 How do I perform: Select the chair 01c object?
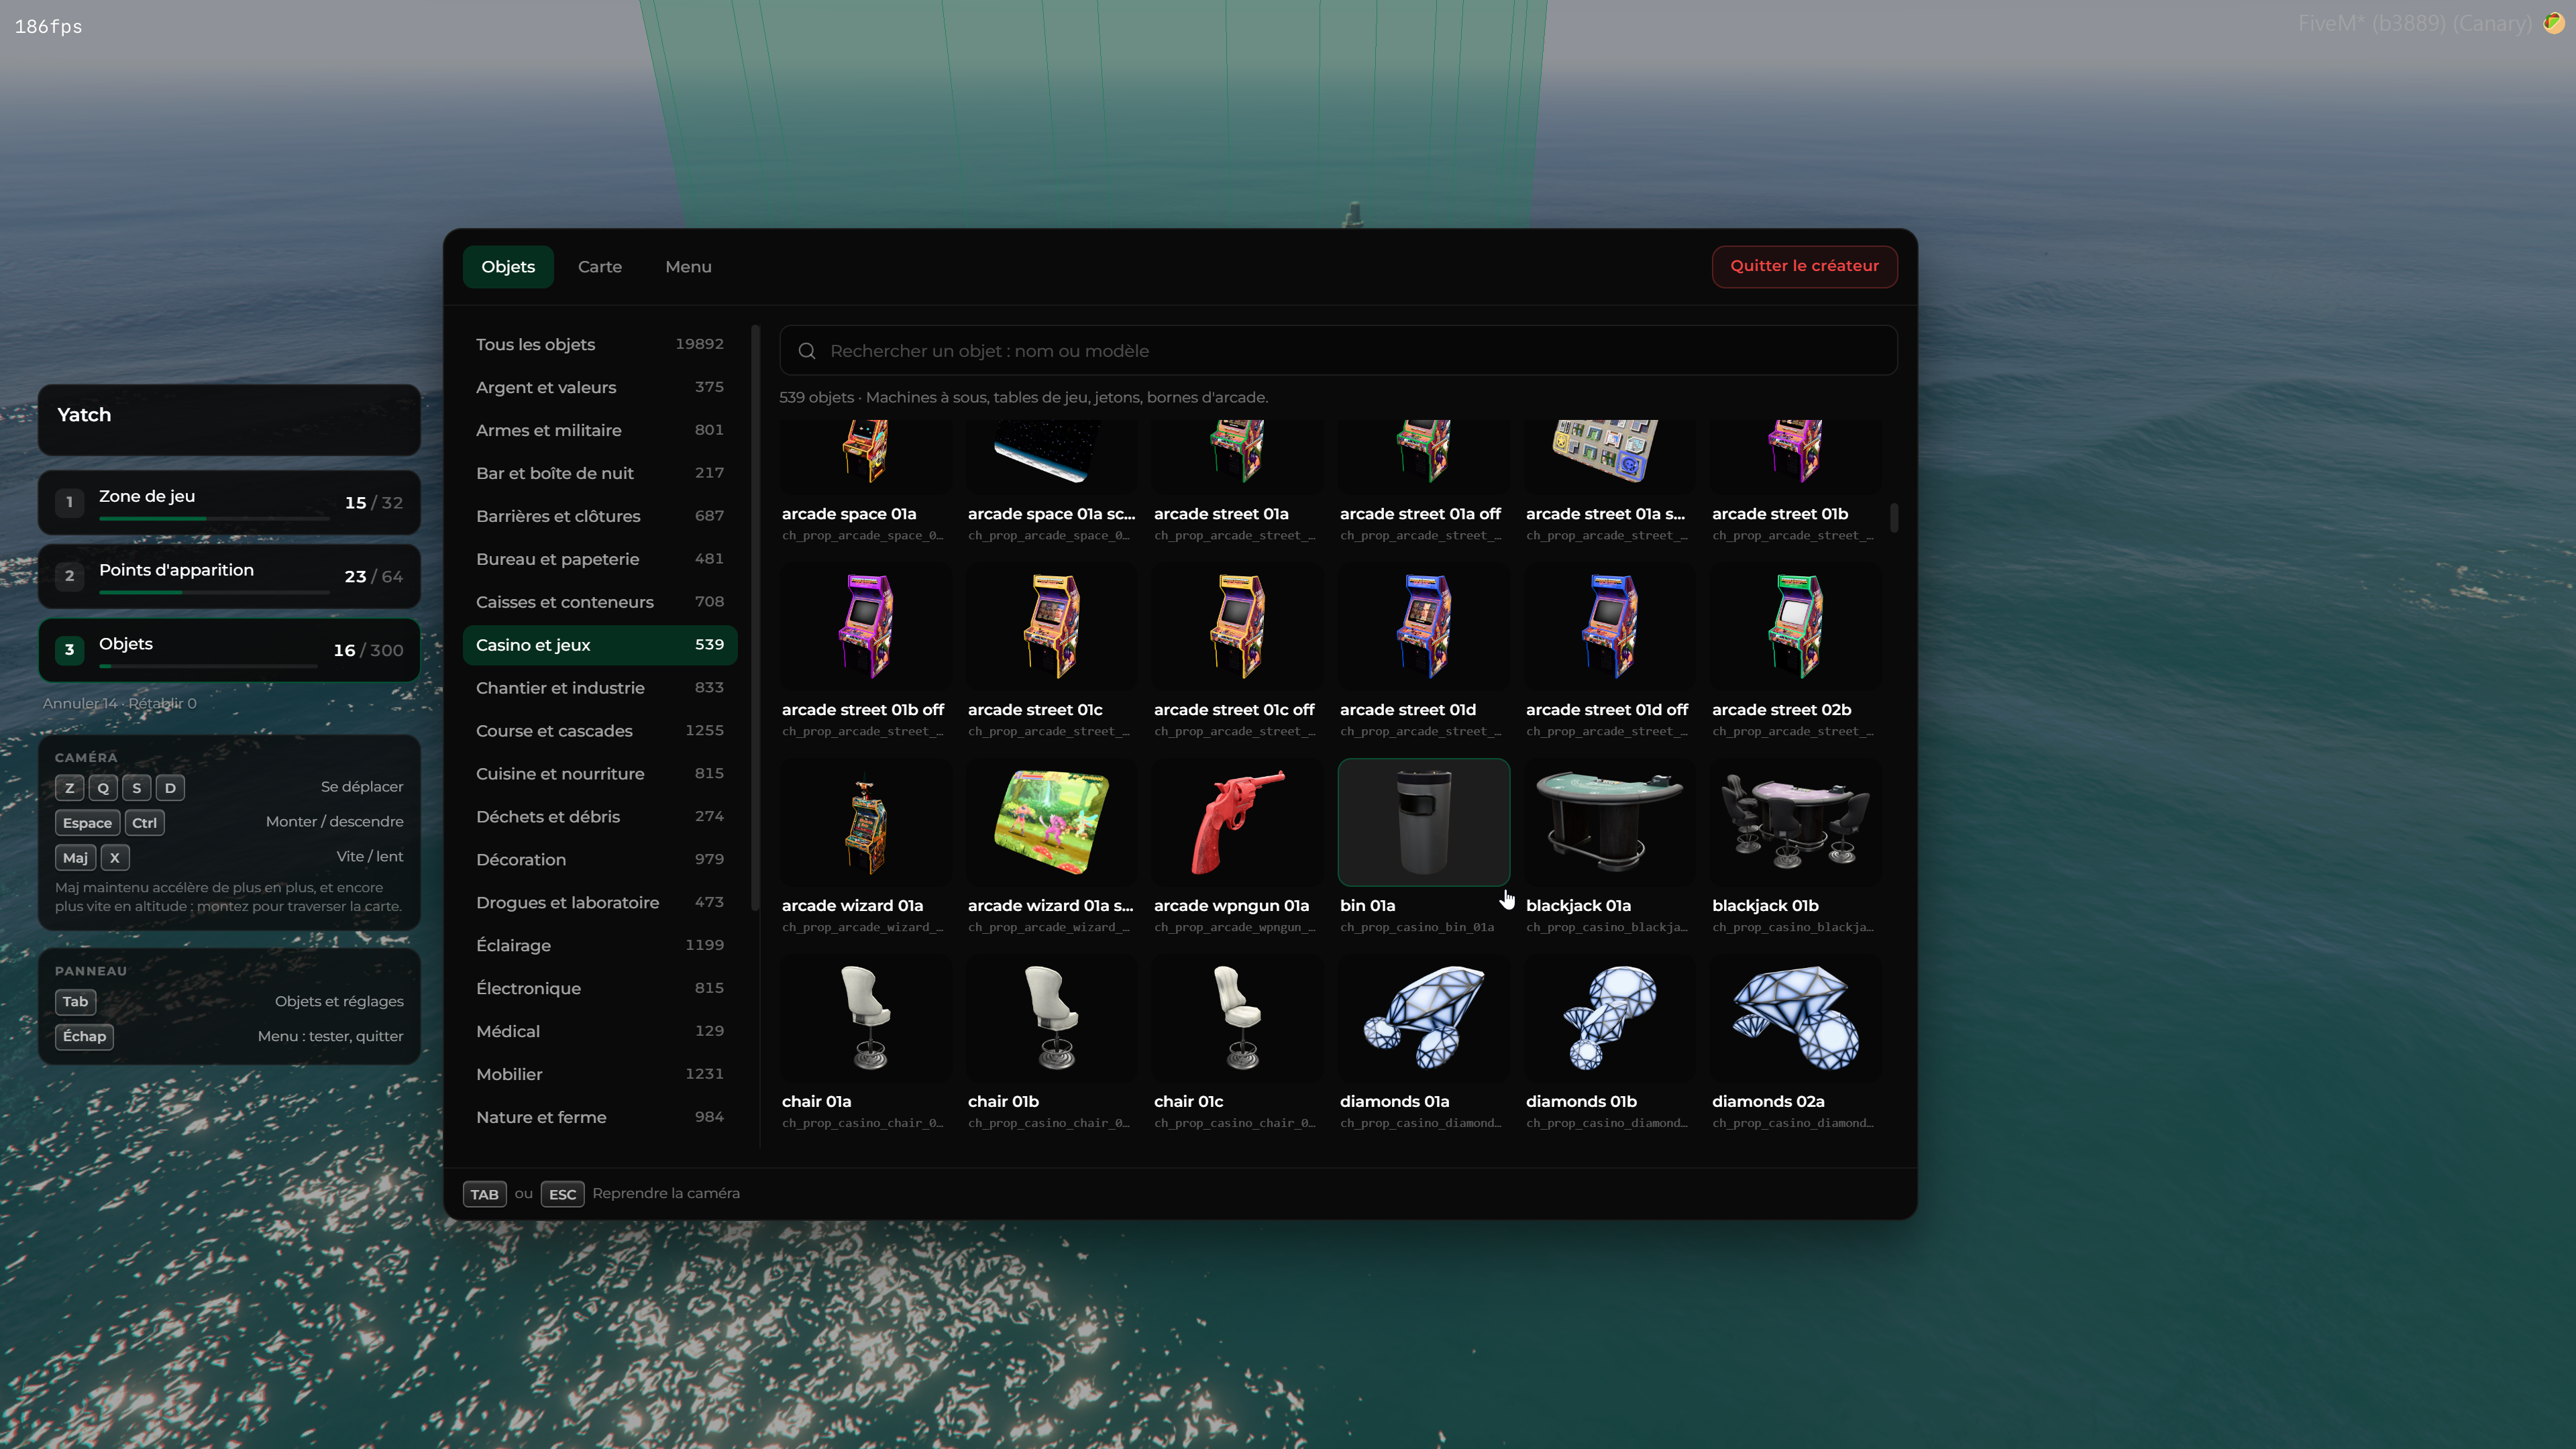(x=1237, y=1018)
